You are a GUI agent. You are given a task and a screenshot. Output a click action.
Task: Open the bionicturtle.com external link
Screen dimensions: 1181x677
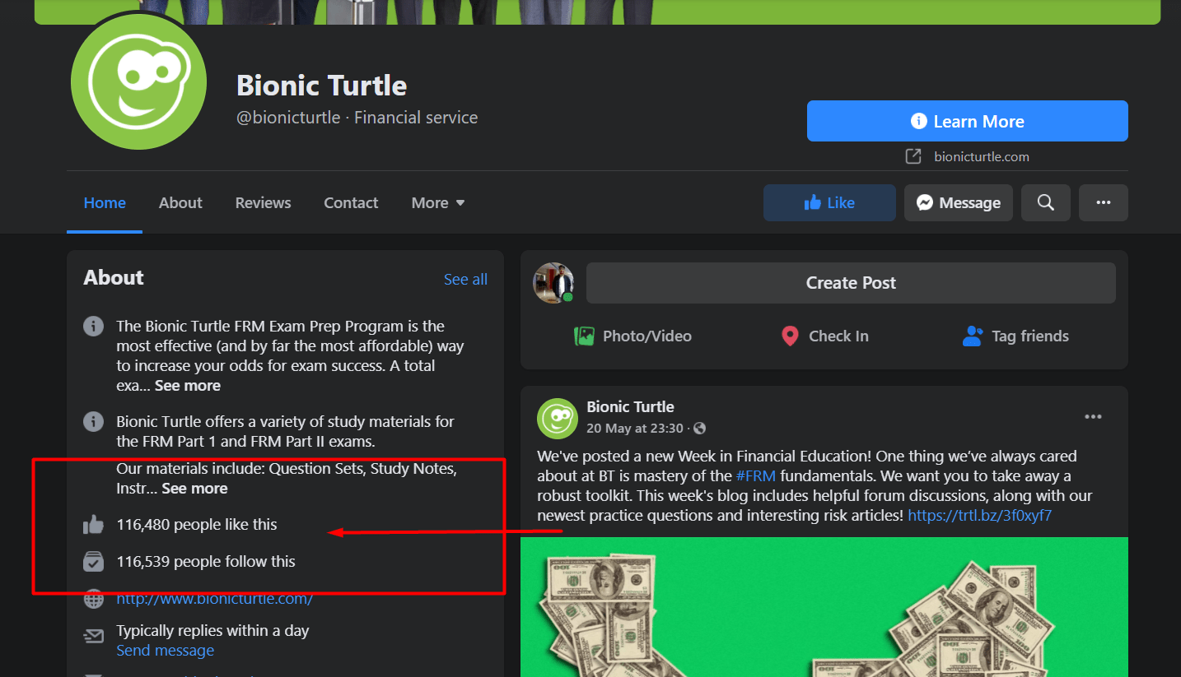coord(981,156)
